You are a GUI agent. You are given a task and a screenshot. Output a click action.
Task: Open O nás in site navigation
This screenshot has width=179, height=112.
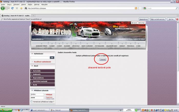click(138, 45)
